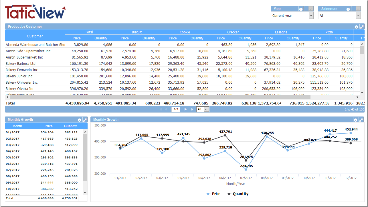Click Month column header in Monthly Growth
Image resolution: width=368 pixels, height=207 pixels.
pyautogui.click(x=17, y=126)
